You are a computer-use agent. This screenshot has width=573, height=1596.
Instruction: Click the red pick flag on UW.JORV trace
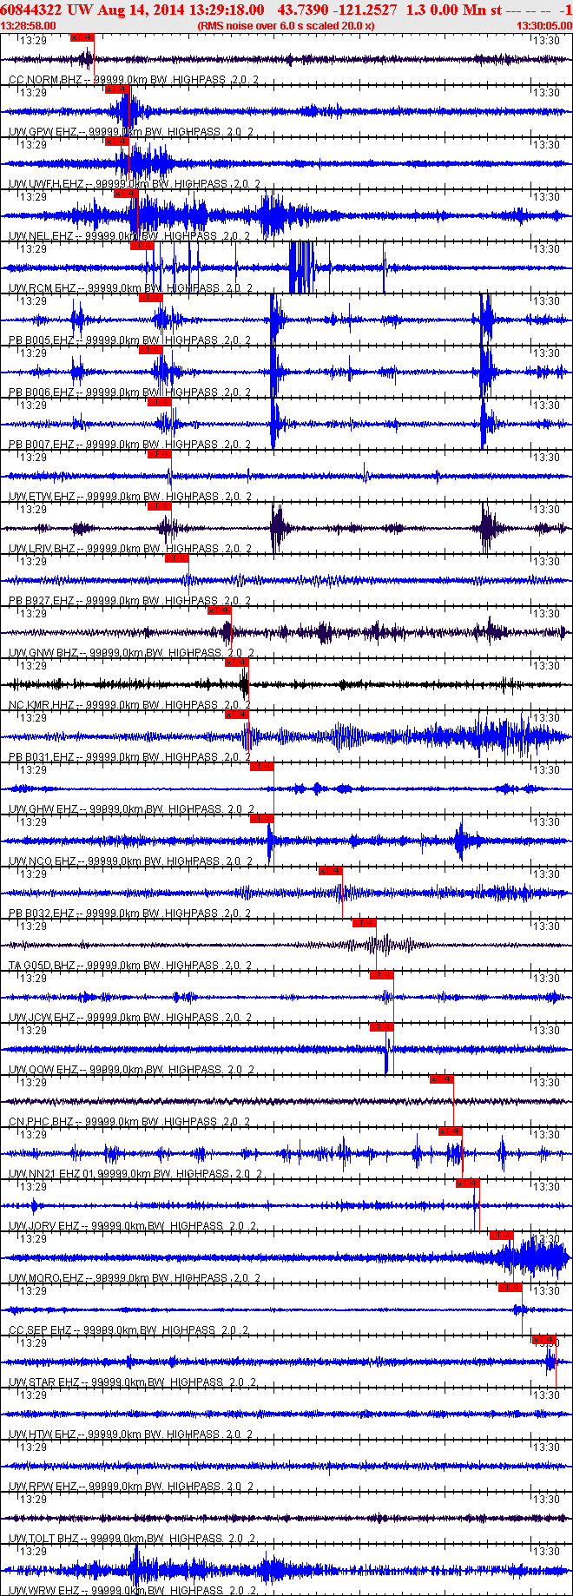tap(468, 1184)
